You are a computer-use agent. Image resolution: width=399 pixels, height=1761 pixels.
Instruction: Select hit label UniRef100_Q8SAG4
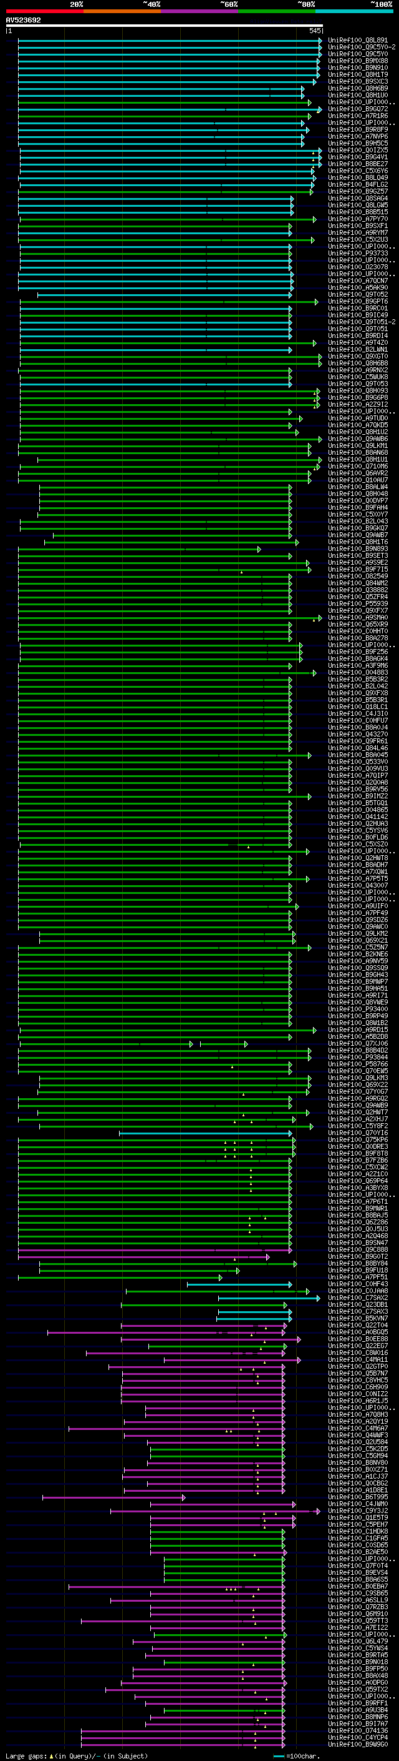click(x=357, y=198)
